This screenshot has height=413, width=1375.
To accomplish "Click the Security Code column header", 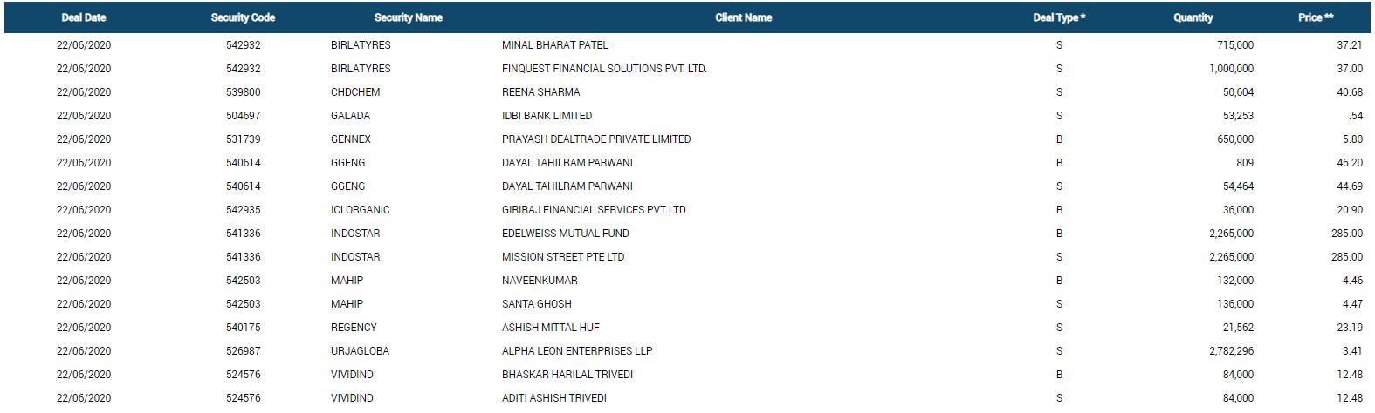I will 243,17.
